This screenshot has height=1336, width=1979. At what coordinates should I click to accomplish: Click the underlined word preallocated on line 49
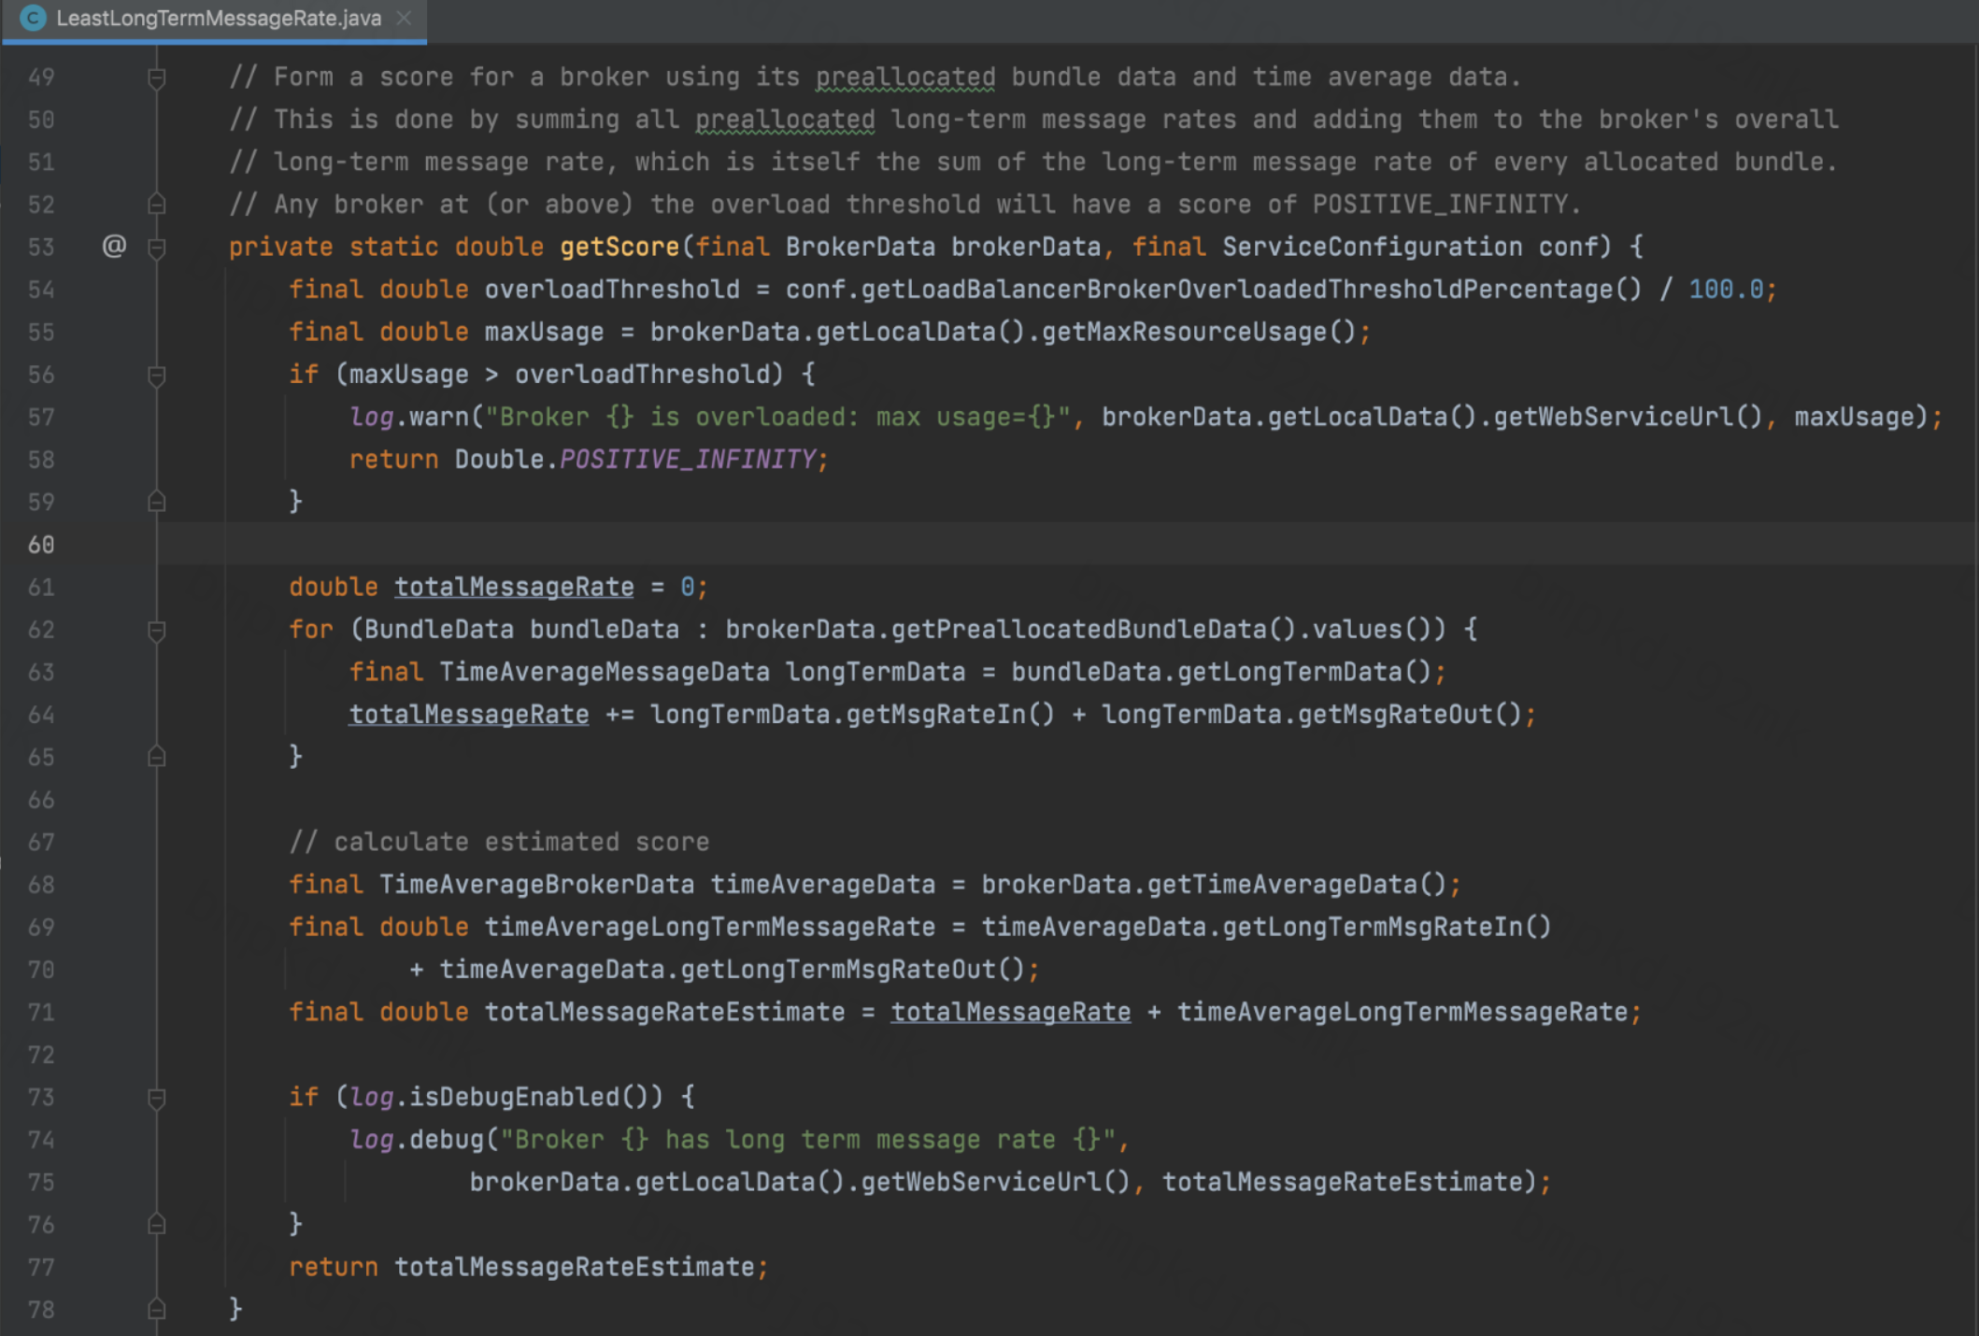click(905, 77)
